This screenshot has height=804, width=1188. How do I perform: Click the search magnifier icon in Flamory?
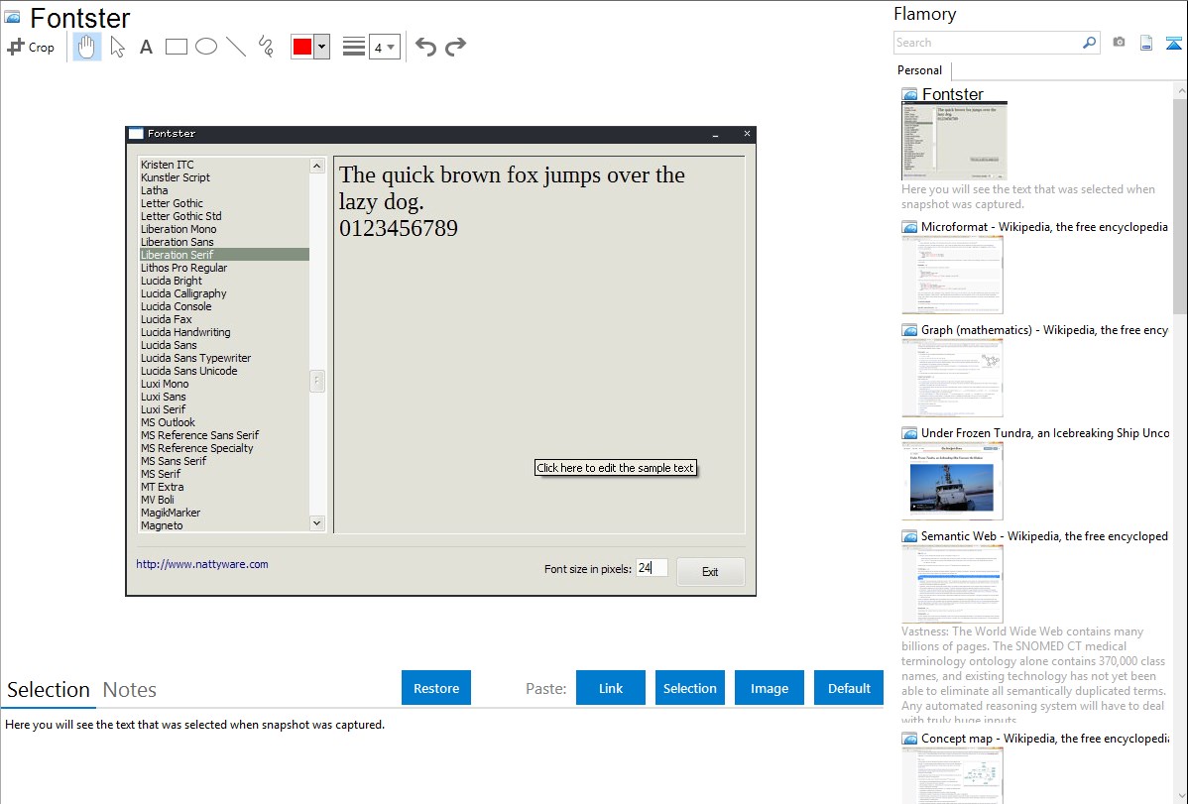1089,43
